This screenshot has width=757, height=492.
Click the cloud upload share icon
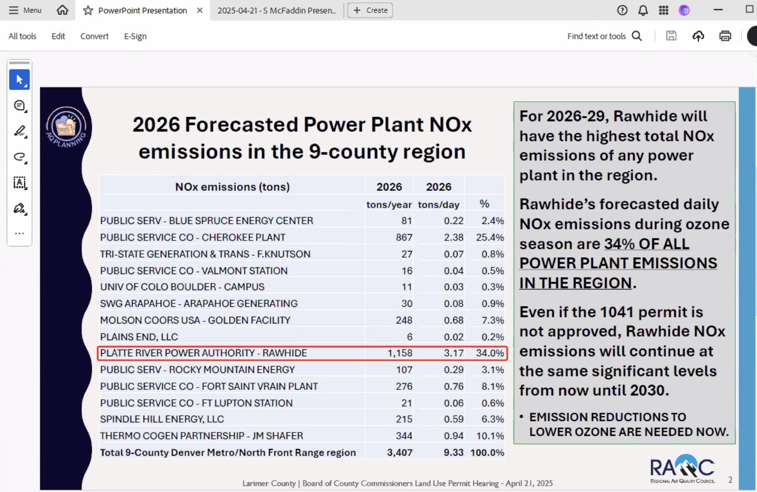coord(698,36)
